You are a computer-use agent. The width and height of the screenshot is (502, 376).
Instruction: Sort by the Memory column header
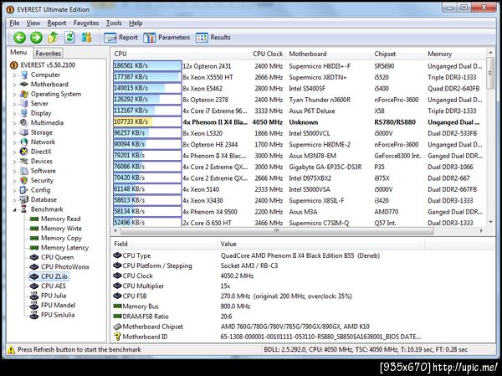coord(455,54)
